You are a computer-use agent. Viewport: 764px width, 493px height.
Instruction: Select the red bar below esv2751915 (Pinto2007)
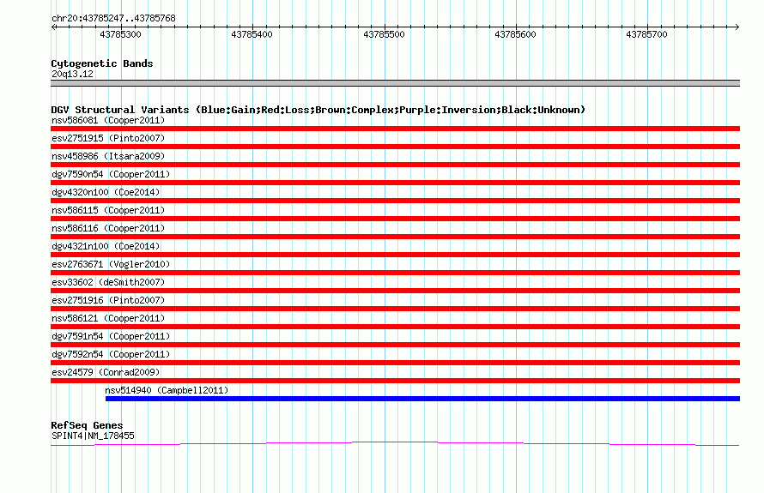395,147
